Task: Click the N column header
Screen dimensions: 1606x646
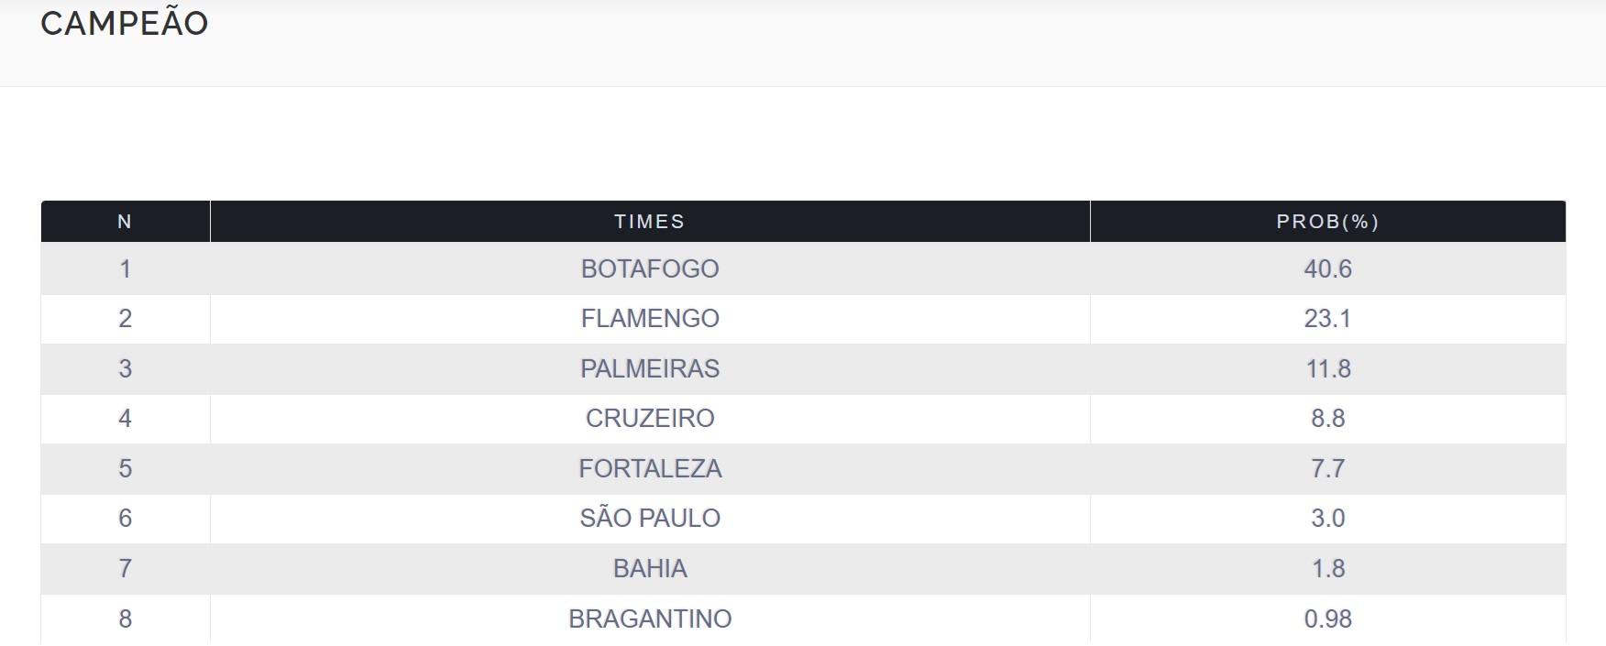Action: click(126, 222)
